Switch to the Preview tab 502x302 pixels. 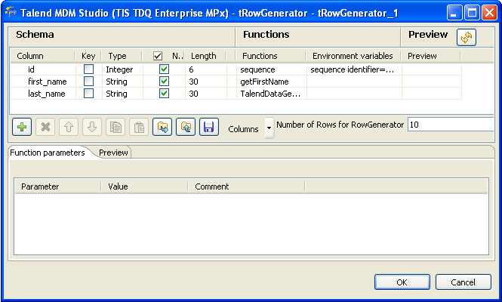click(x=113, y=152)
